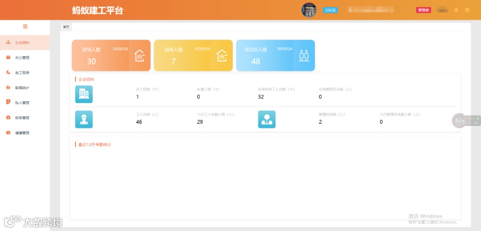Click the 在建工程（个） label

tap(208, 89)
